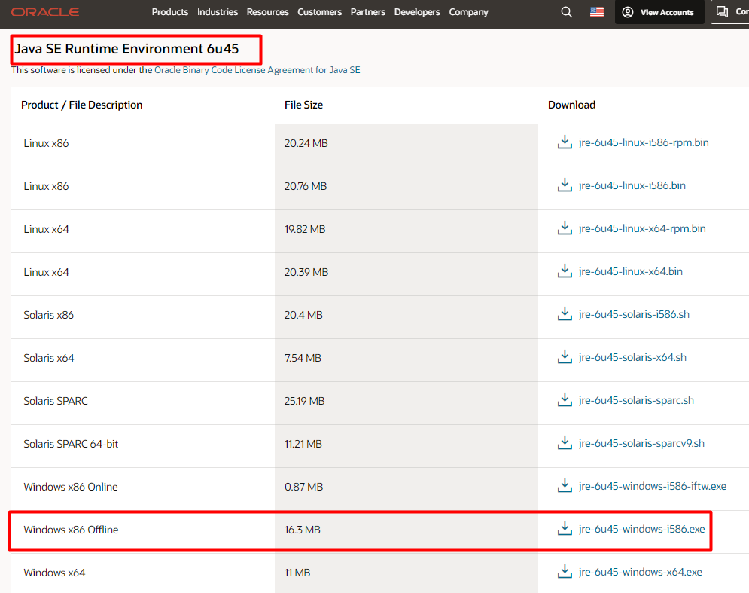749x593 pixels.
Task: Download jre-6u45-linux-x64.bin file link
Action: 631,271
